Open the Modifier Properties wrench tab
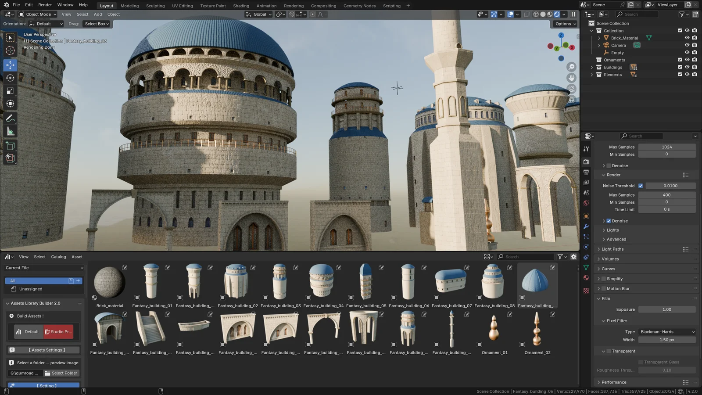The width and height of the screenshot is (702, 395). pyautogui.click(x=586, y=227)
